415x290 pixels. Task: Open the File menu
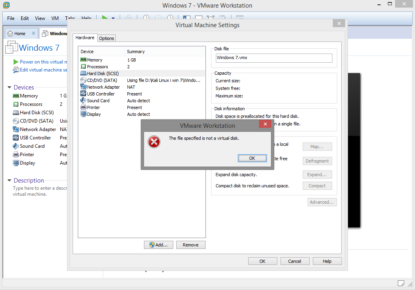pos(11,18)
